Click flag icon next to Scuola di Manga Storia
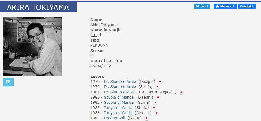Screen dimensions: 261x121 (155, 102)
